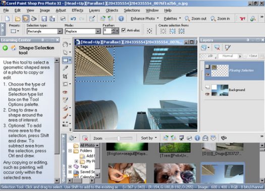Open the Effects menu

point(78,11)
